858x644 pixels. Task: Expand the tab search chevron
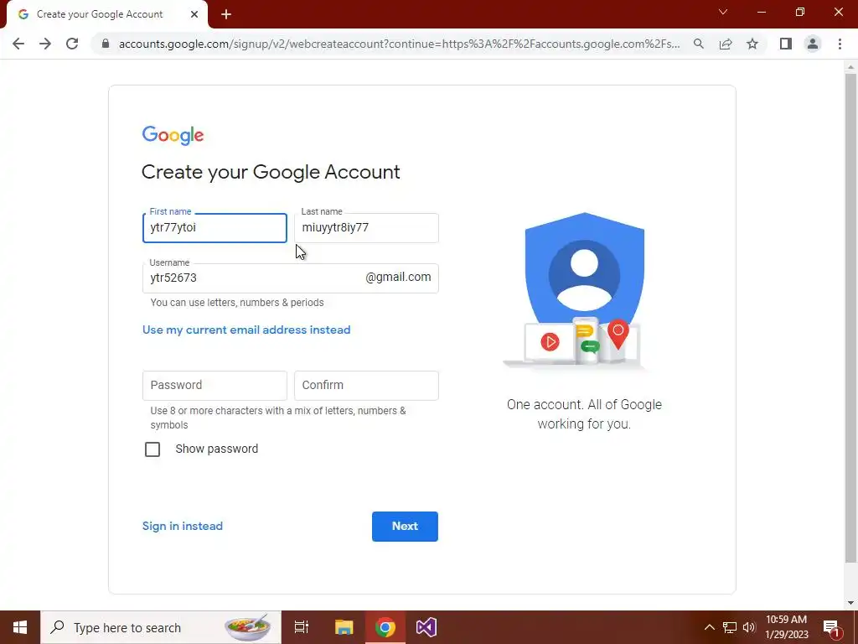point(723,12)
